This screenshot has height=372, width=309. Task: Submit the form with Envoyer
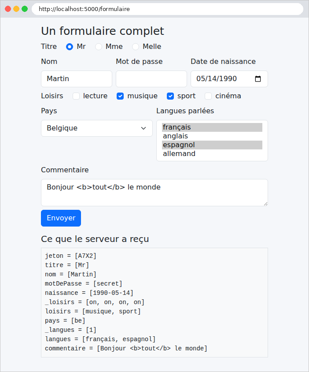[61, 218]
